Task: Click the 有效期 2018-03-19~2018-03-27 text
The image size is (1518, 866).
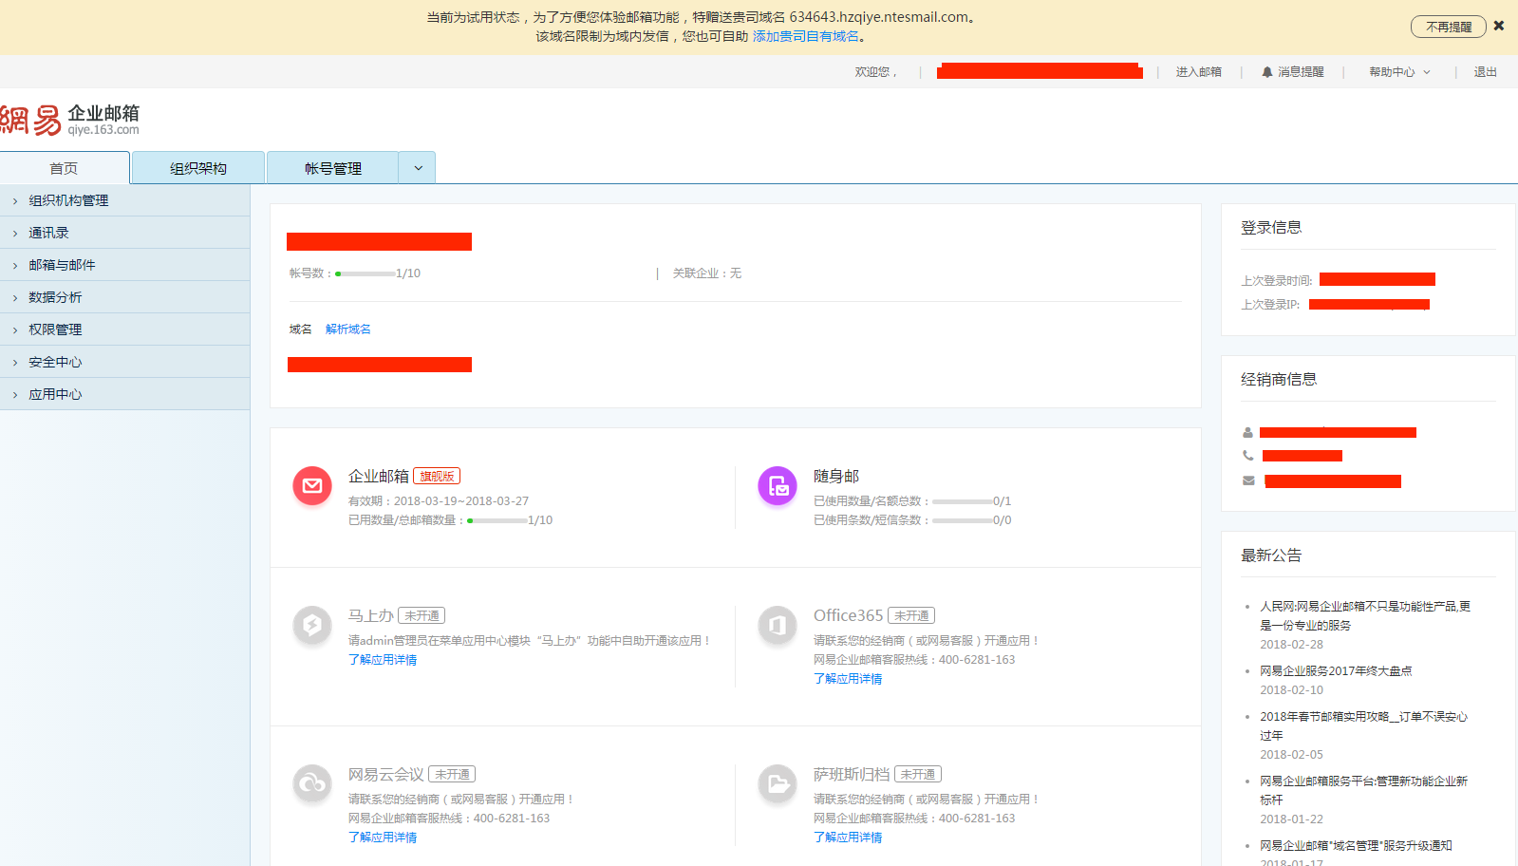Action: point(439,501)
